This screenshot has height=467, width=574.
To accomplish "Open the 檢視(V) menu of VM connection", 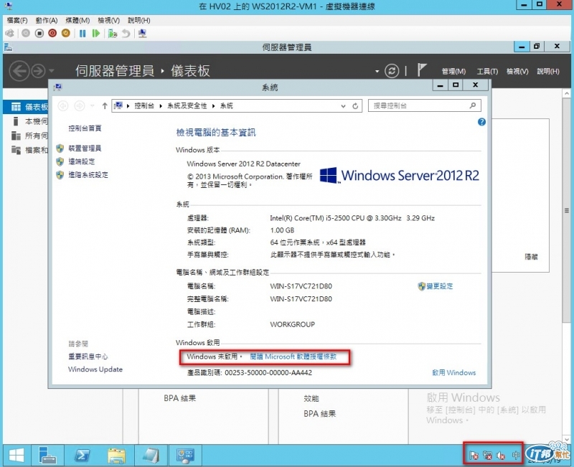I will [x=109, y=20].
